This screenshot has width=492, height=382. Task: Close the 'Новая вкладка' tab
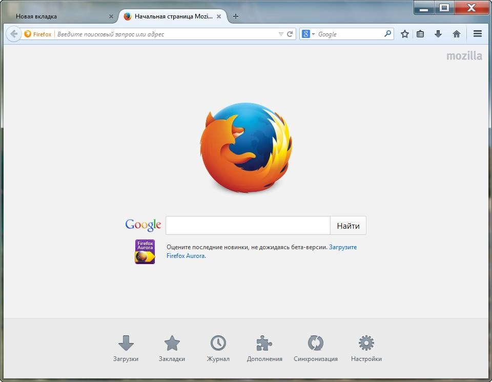click(111, 16)
